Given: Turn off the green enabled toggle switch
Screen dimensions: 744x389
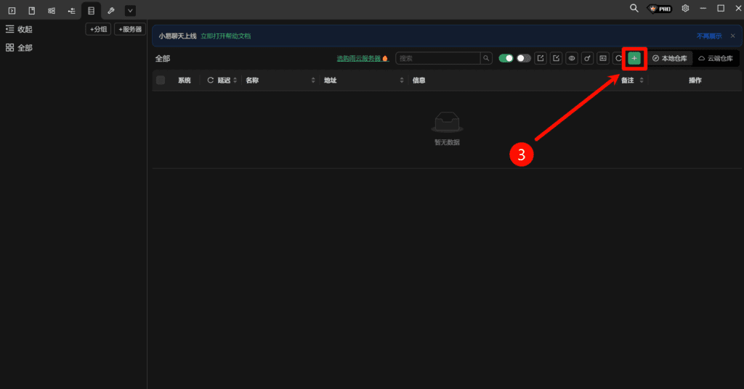Looking at the screenshot, I should click(x=506, y=58).
